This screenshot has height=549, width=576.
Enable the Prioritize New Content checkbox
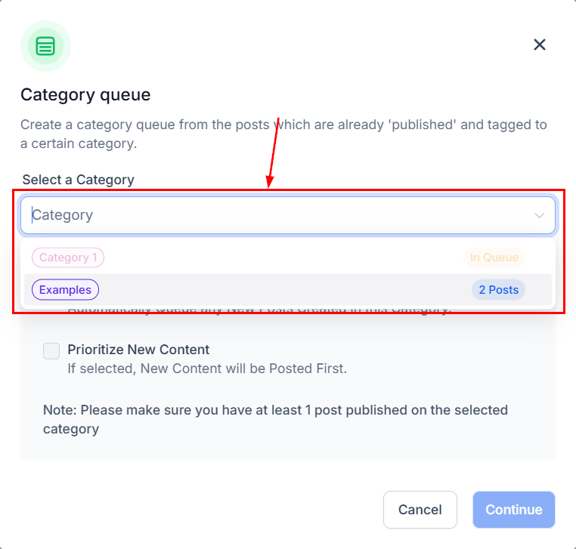click(x=51, y=350)
